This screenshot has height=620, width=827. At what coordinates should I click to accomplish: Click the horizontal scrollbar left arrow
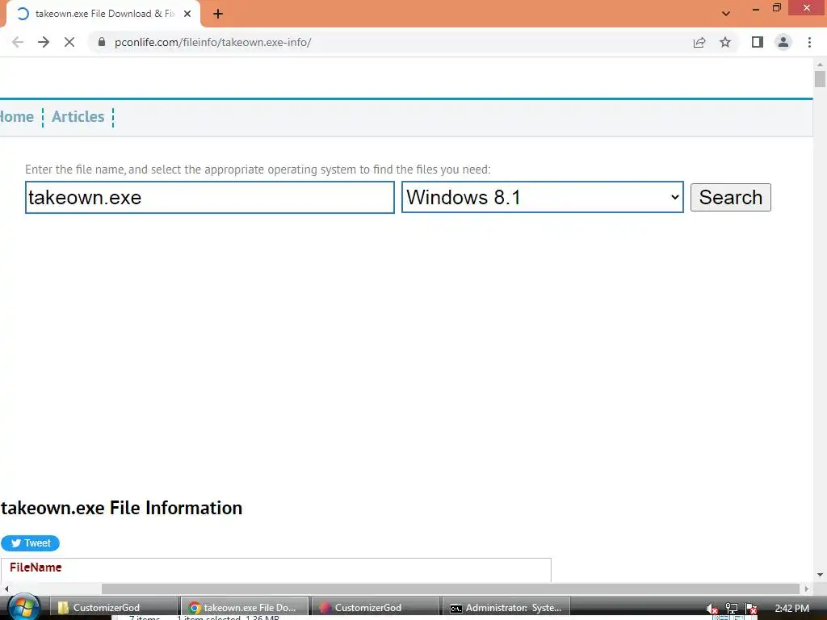click(6, 589)
